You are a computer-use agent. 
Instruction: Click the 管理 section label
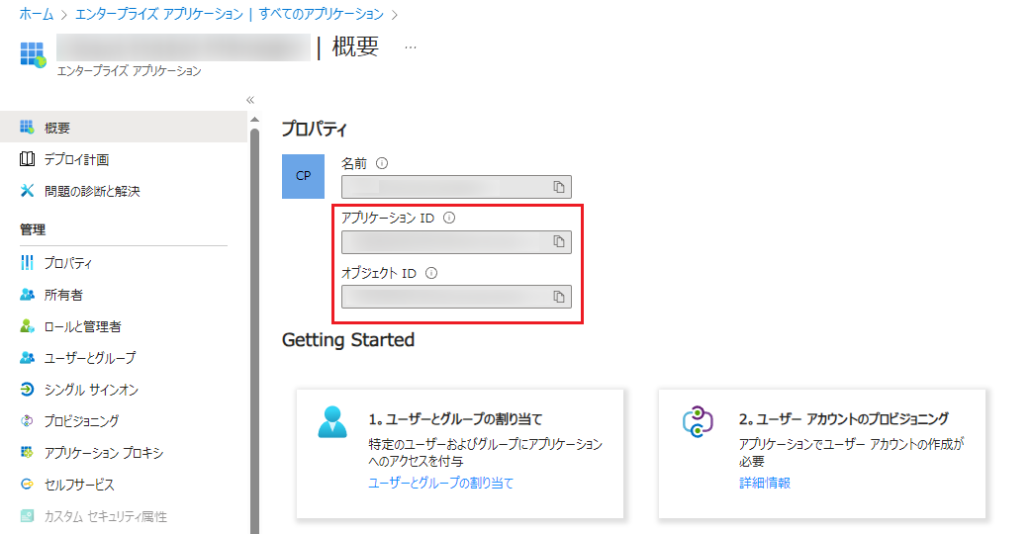coord(33,229)
